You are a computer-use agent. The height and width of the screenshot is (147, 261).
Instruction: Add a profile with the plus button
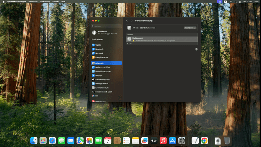[128, 43]
